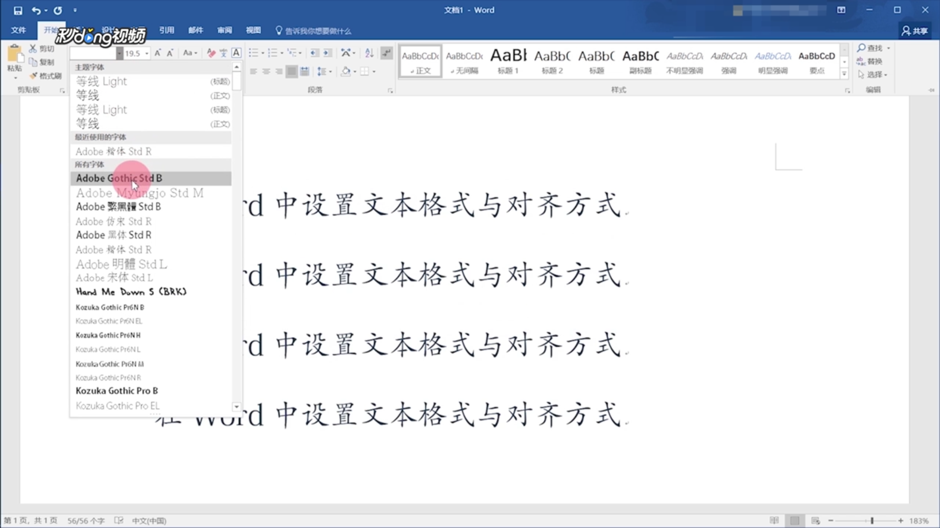Expand the Change Case Aa dropdown
Viewport: 940px width, 528px height.
tap(190, 53)
